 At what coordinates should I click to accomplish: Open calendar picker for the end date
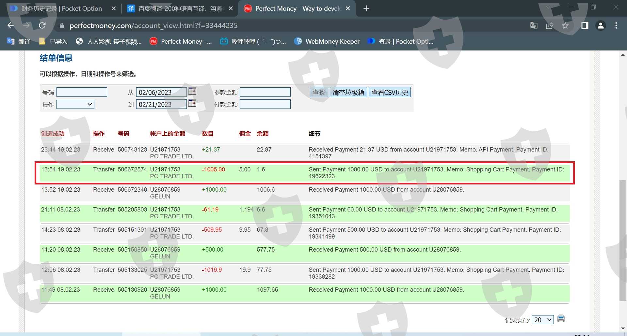tap(192, 104)
